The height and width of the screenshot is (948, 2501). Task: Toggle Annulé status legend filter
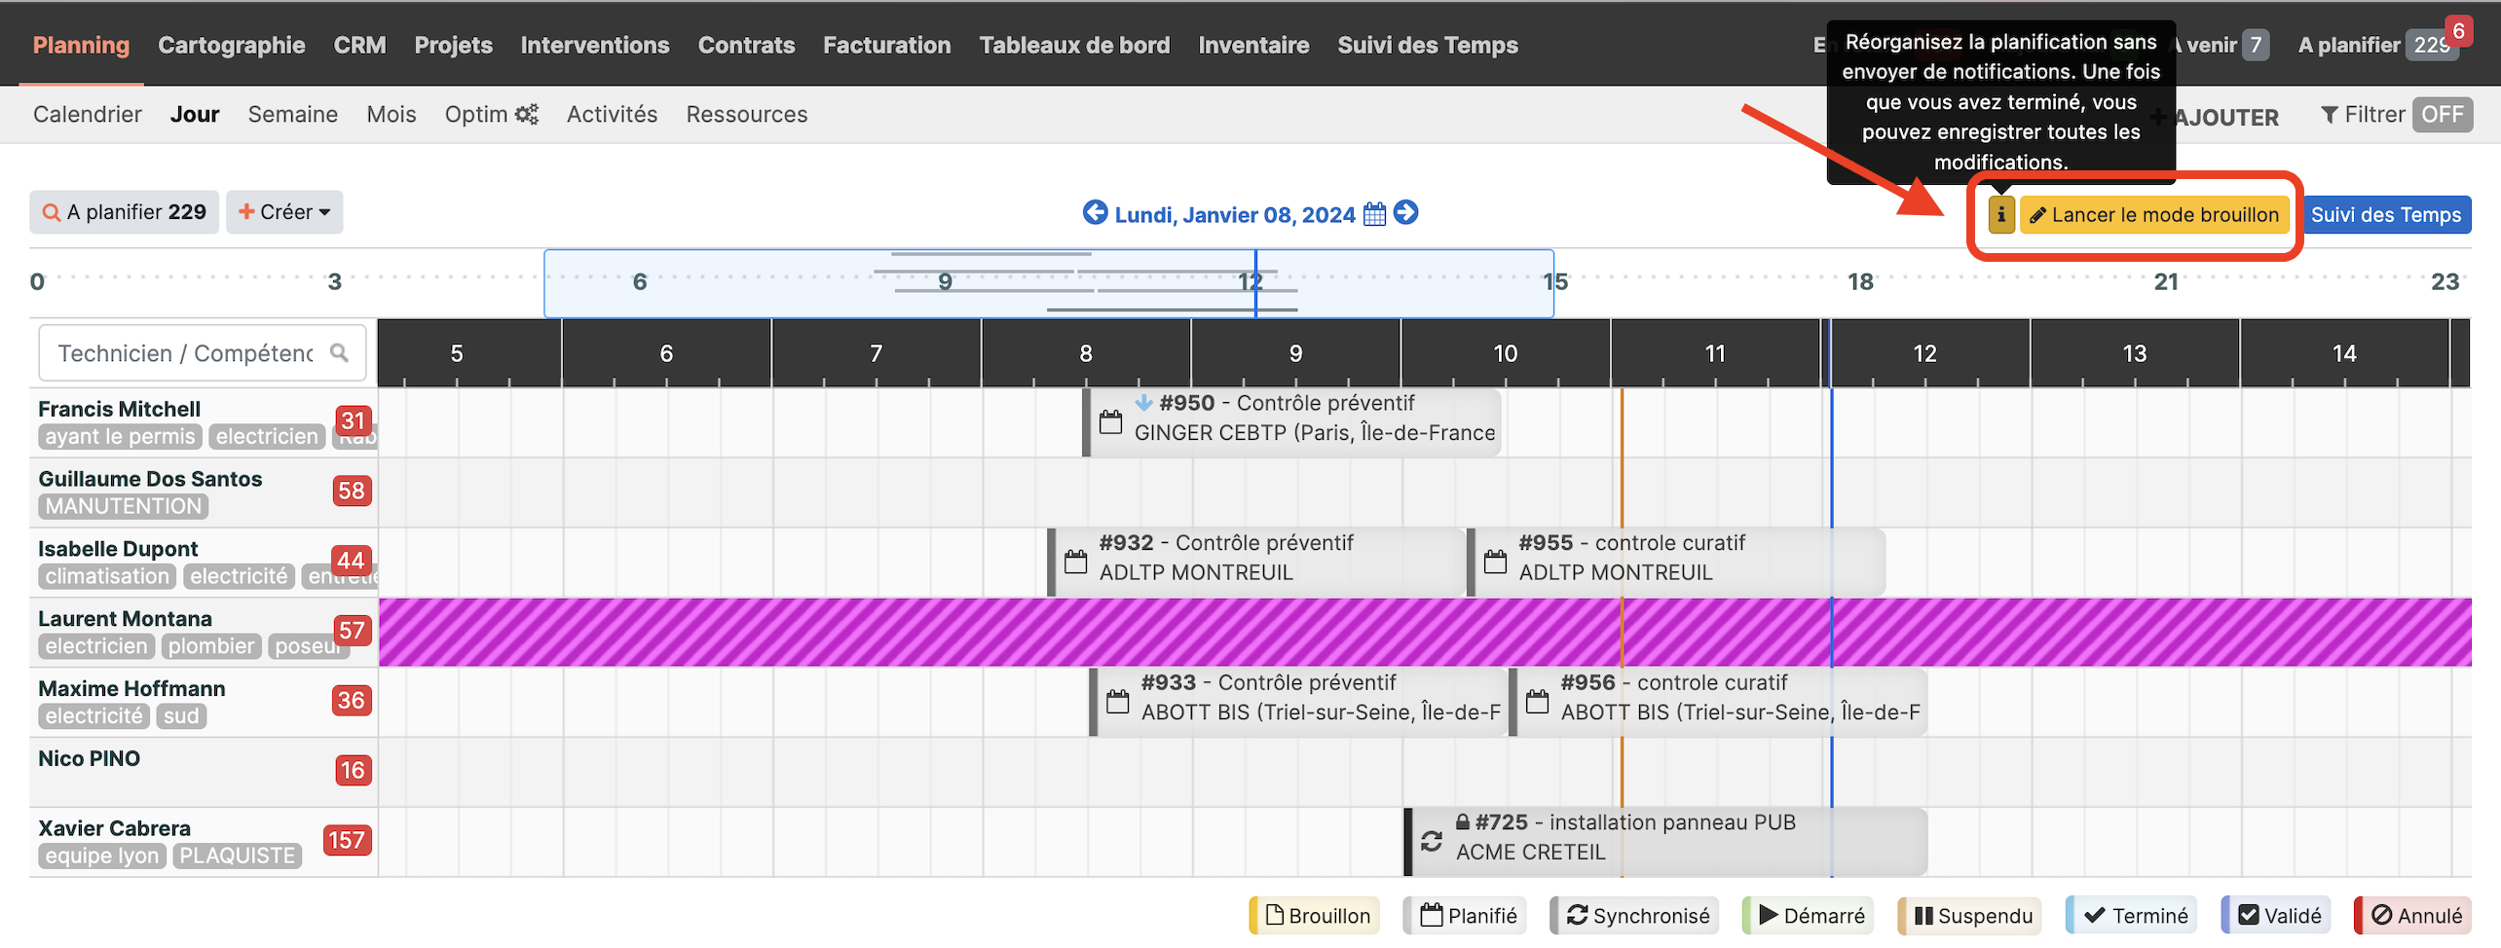click(2412, 915)
